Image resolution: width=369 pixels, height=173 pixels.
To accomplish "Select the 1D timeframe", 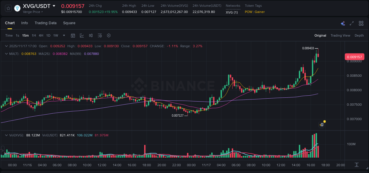I will click(x=48, y=35).
